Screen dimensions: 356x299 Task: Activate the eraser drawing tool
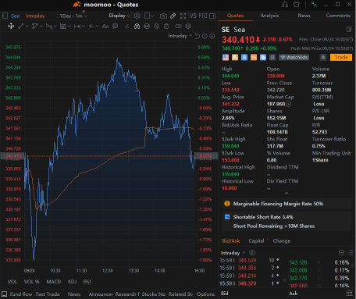(x=127, y=26)
